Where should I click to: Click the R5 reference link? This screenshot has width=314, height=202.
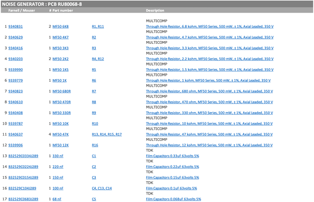(x=94, y=70)
